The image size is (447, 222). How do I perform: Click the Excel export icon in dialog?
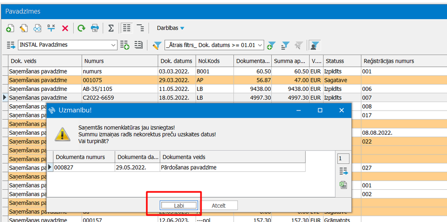click(x=343, y=185)
